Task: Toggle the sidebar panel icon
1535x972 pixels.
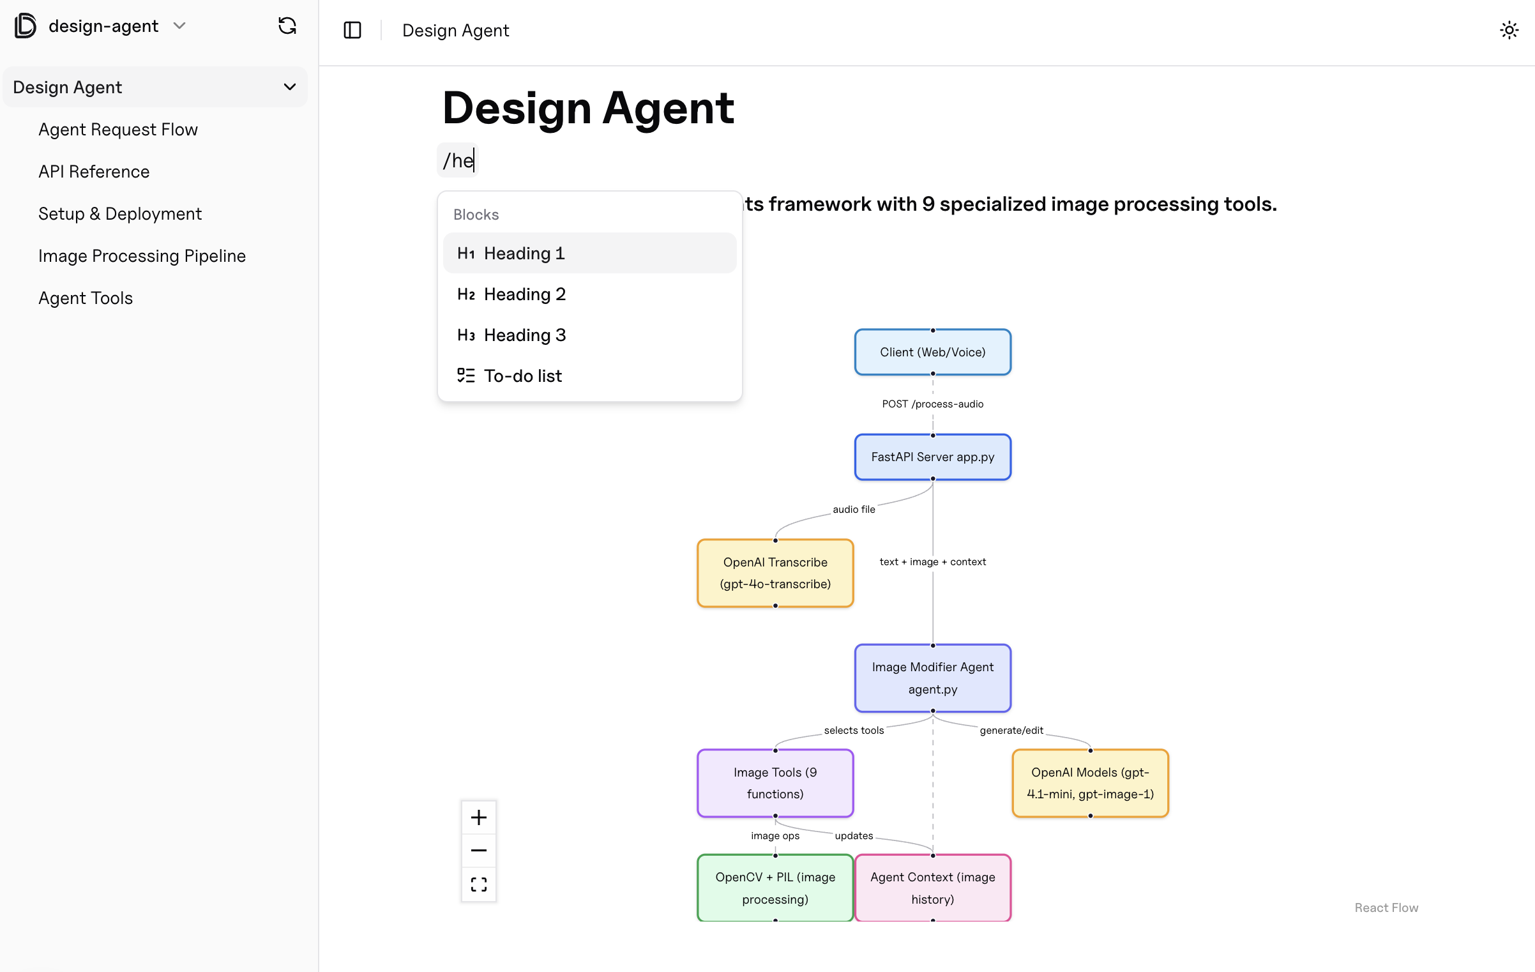Action: (352, 30)
